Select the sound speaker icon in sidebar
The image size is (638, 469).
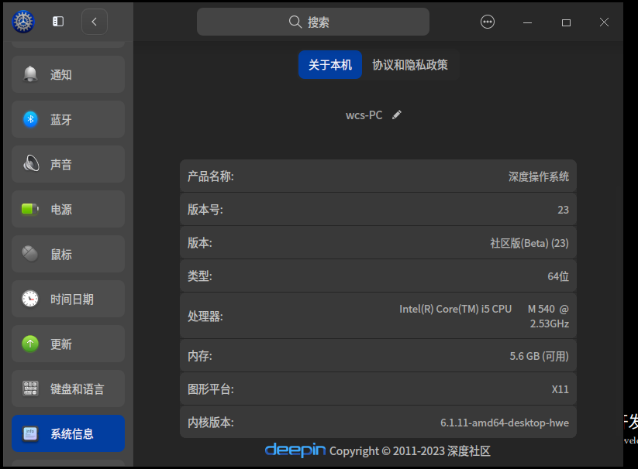(x=30, y=164)
